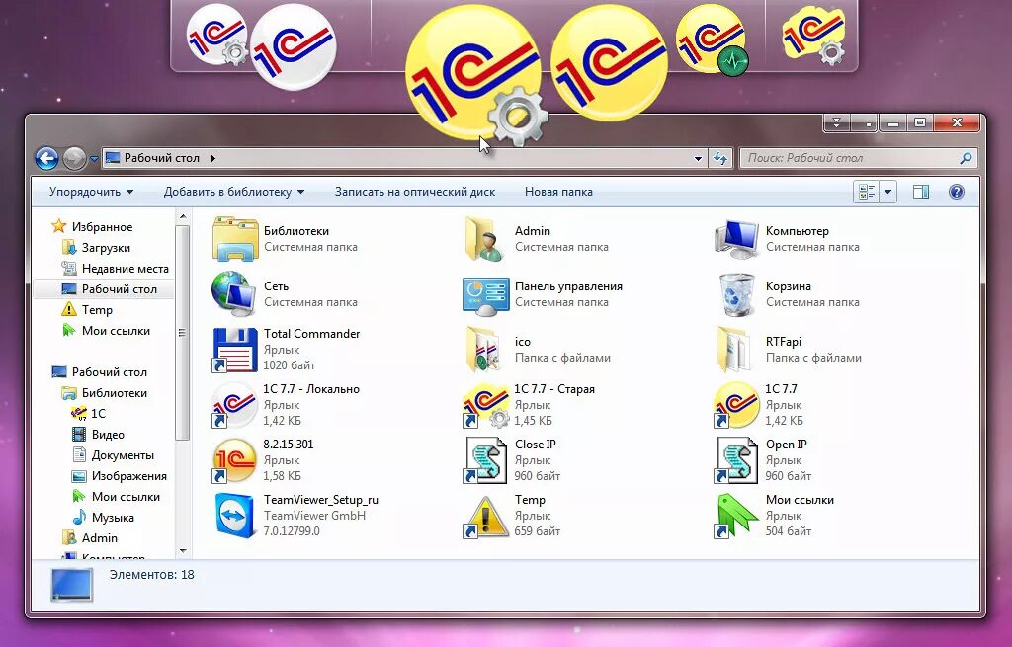Open Музыка library in navigation tree

click(113, 518)
